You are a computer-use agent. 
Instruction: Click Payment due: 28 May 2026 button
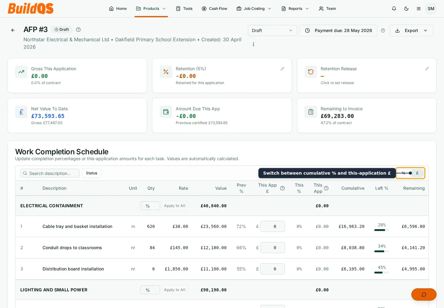click(x=339, y=30)
